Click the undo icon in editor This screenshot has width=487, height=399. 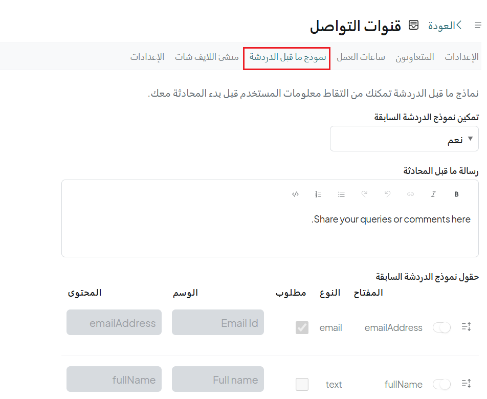pos(387,194)
